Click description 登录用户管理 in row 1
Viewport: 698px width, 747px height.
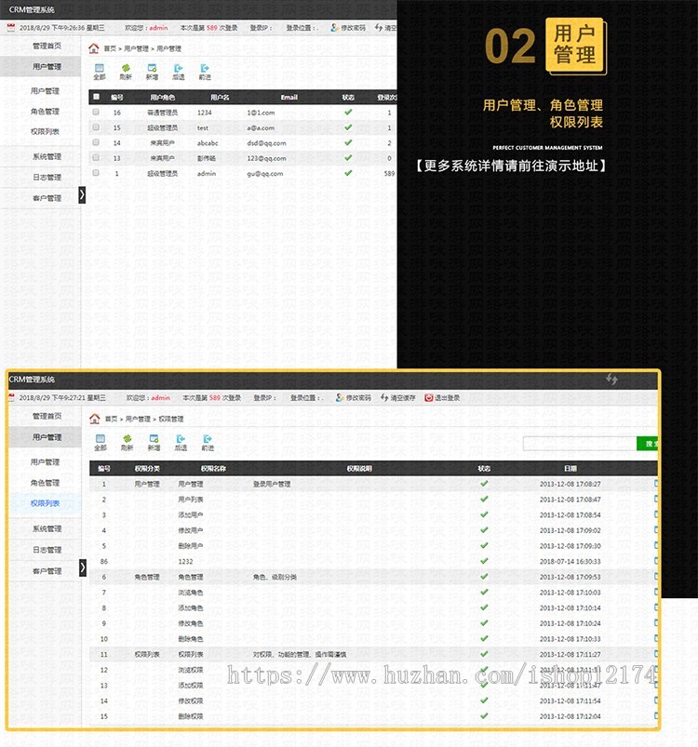(272, 484)
